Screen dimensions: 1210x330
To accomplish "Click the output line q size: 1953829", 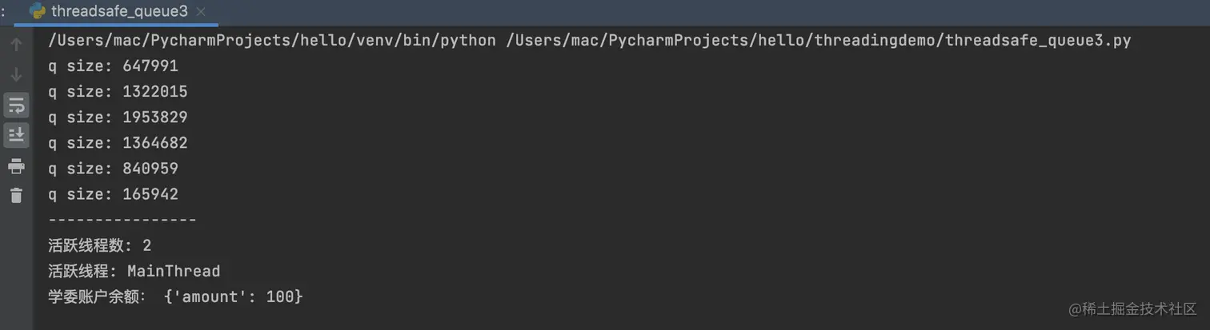I will [118, 117].
